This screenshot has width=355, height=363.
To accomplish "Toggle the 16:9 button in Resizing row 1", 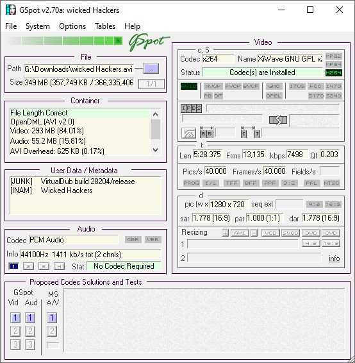I will [331, 243].
